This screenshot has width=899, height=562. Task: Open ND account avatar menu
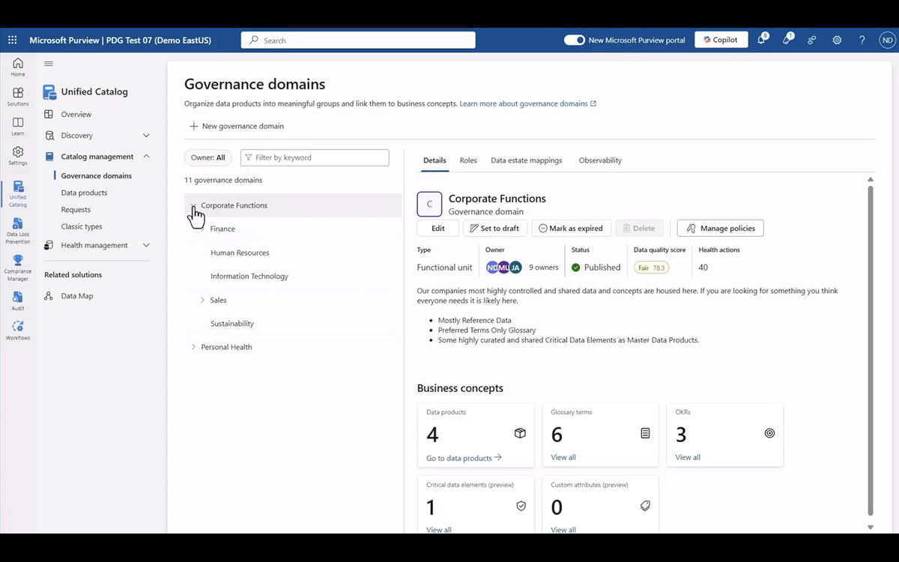click(887, 40)
